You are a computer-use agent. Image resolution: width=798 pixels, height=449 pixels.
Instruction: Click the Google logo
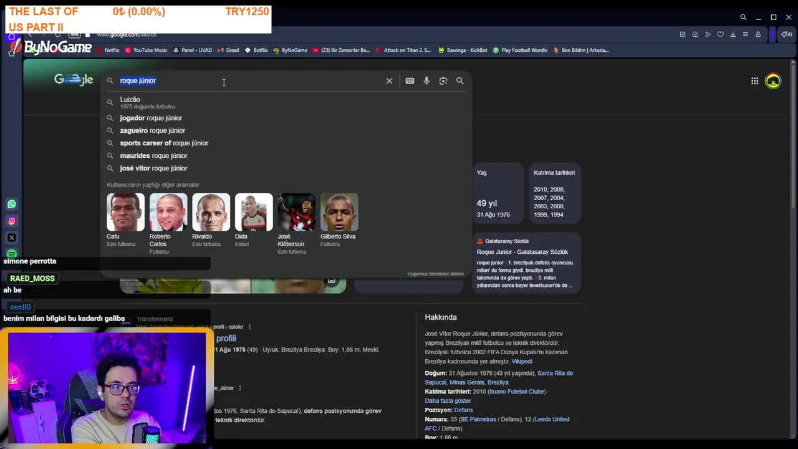click(74, 80)
